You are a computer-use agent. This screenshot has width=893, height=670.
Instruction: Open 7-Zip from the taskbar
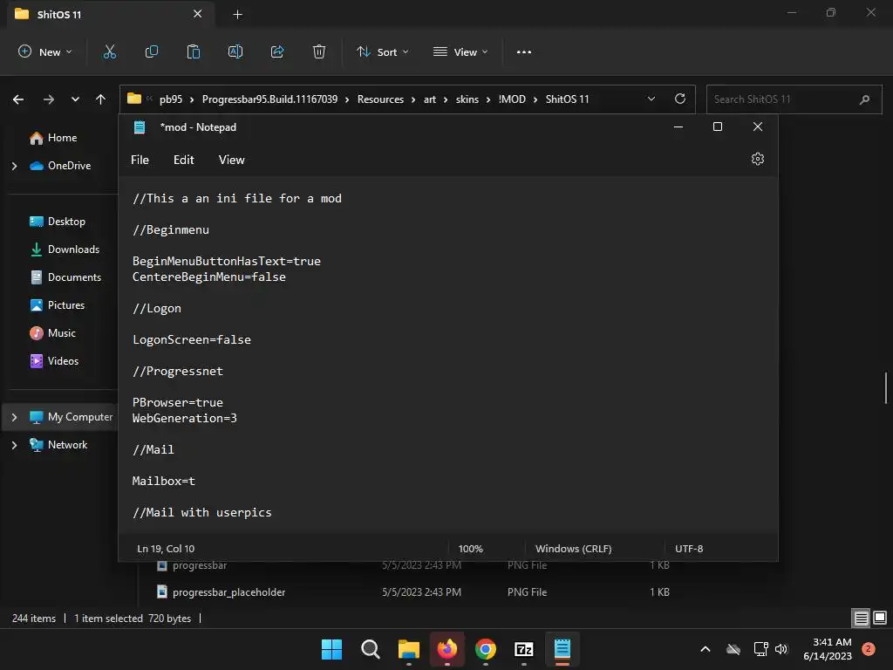[x=524, y=649]
